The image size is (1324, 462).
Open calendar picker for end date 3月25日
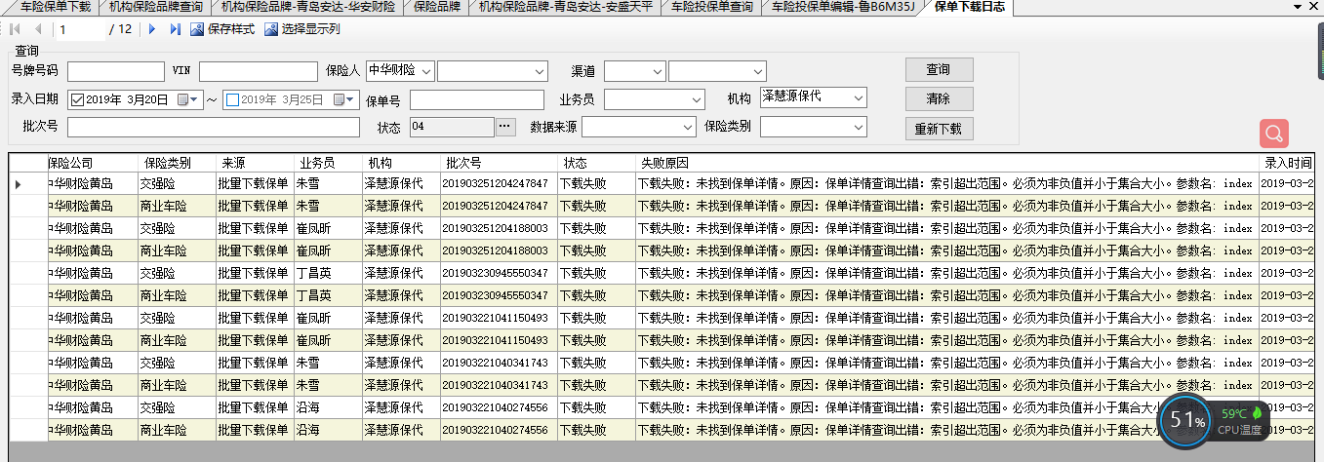click(345, 99)
